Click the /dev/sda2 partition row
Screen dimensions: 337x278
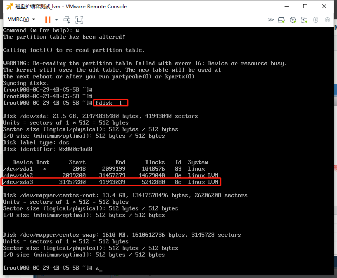click(111, 175)
